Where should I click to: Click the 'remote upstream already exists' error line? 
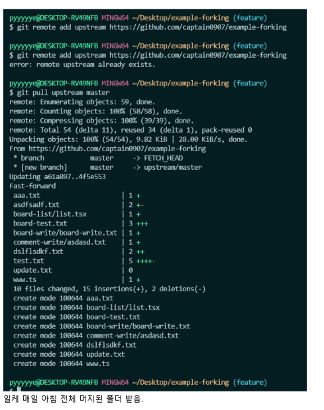[x=82, y=64]
